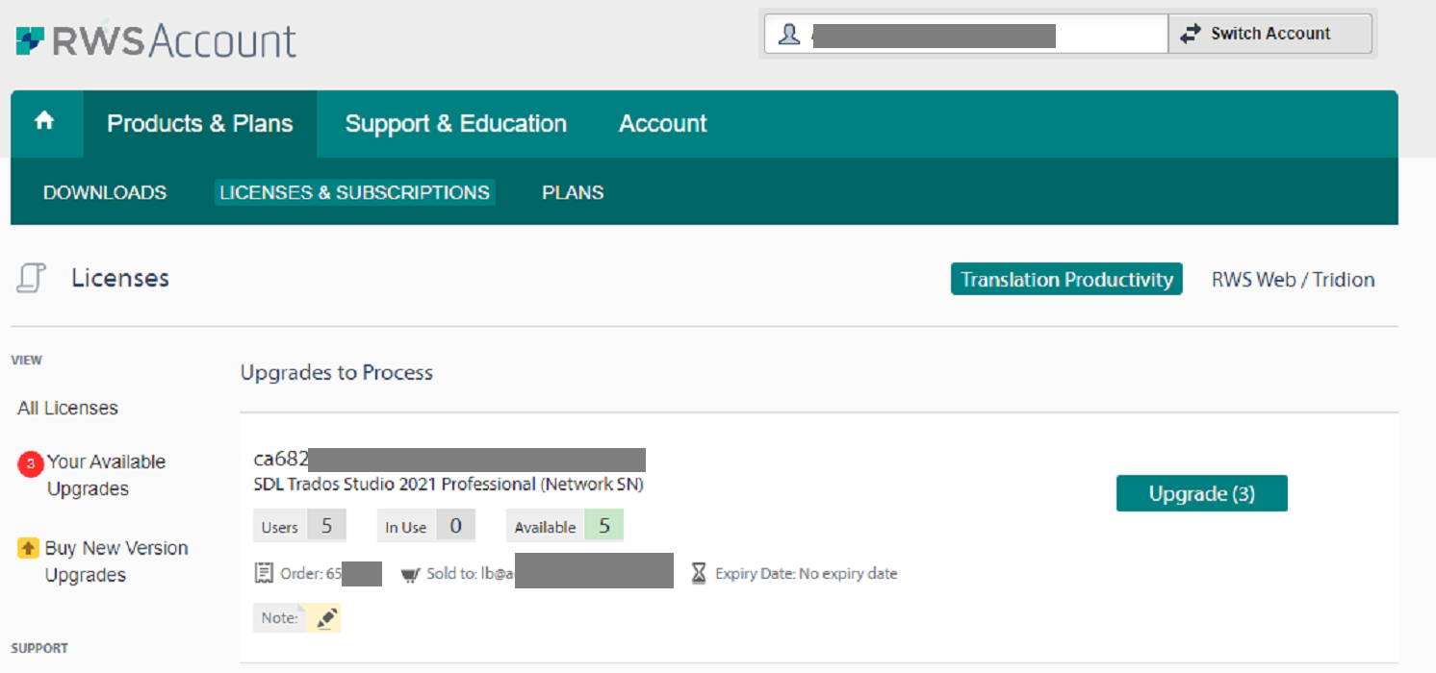Screen dimensions: 1436x673
Task: Click the order receipt icon
Action: coord(264,574)
